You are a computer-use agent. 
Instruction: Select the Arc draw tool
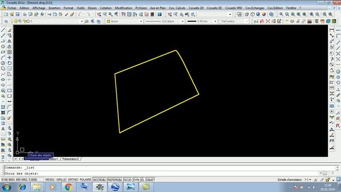tap(3, 58)
